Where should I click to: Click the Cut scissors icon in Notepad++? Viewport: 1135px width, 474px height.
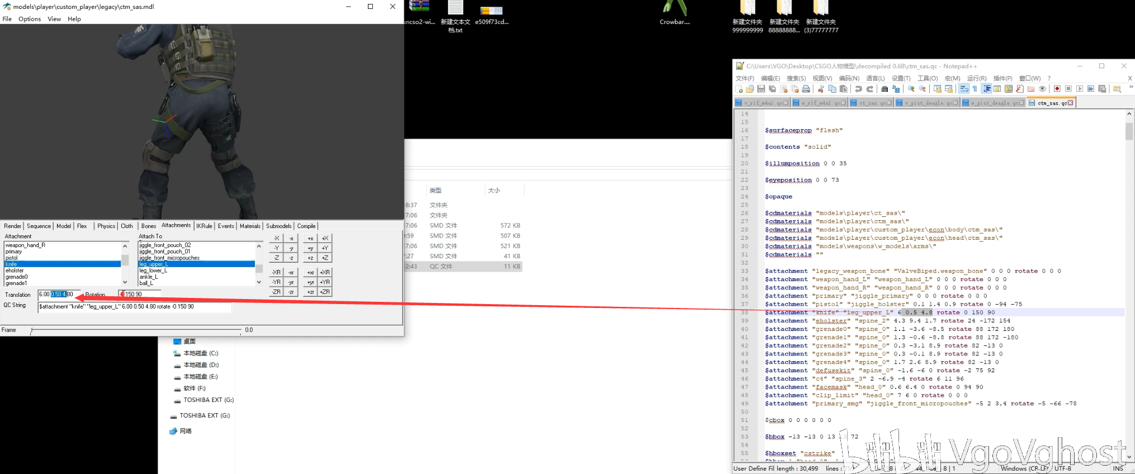(x=821, y=89)
